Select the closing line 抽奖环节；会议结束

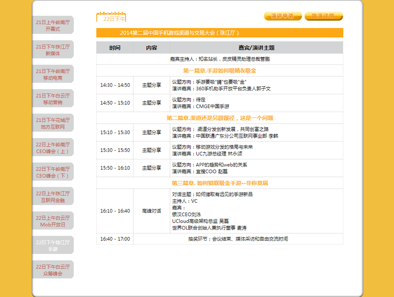click(238, 239)
